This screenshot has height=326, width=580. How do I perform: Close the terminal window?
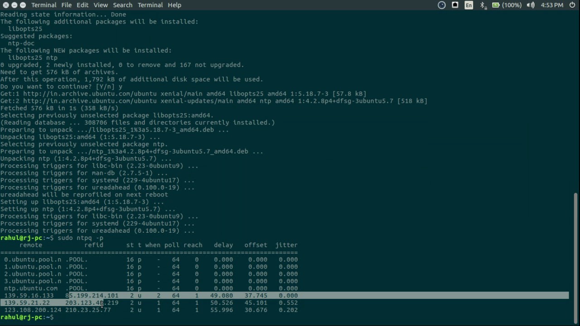5,5
